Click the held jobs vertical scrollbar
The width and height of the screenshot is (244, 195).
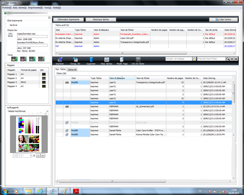(234, 93)
